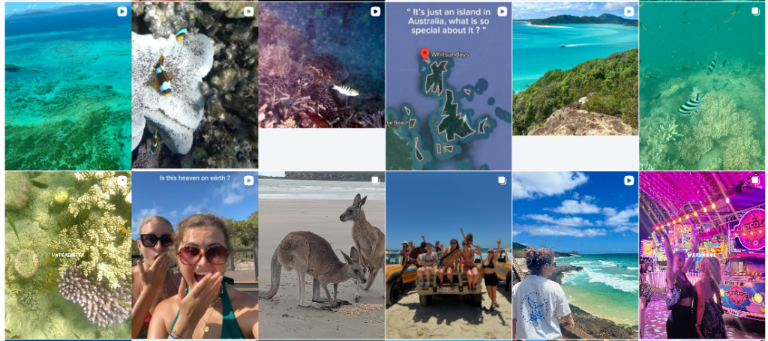Click carousel icon on neon nightlife post

755,181
